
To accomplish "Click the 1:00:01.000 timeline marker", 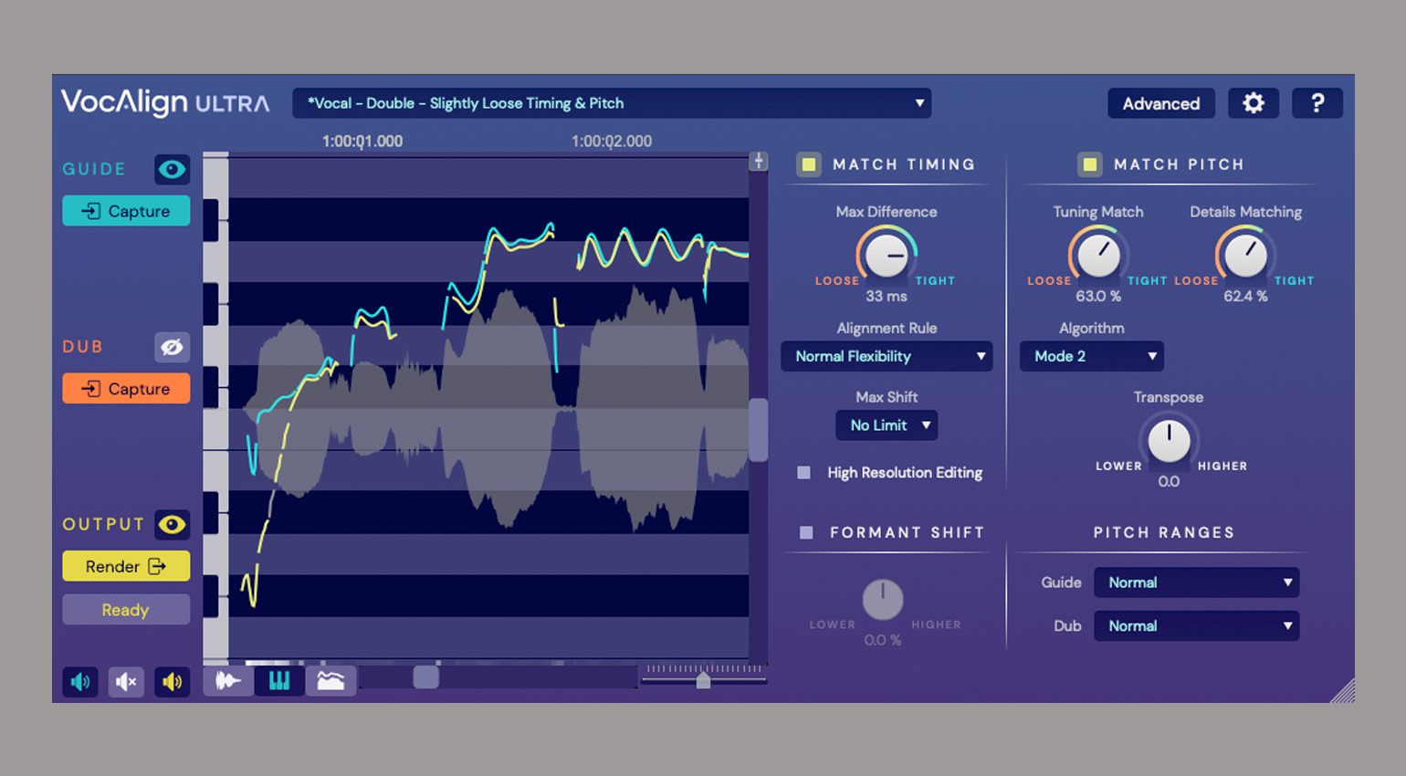I will pyautogui.click(x=362, y=142).
